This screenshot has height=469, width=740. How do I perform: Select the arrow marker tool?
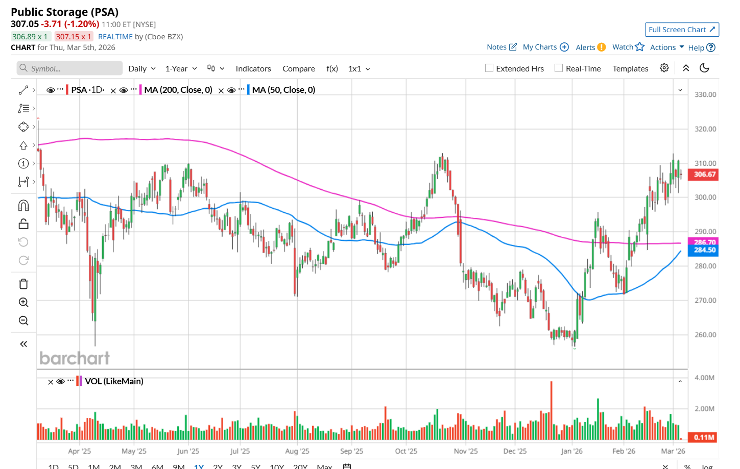click(x=23, y=145)
